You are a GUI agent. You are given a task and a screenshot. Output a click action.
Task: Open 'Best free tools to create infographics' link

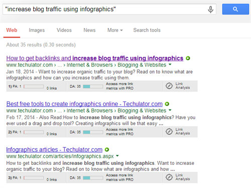(84, 104)
